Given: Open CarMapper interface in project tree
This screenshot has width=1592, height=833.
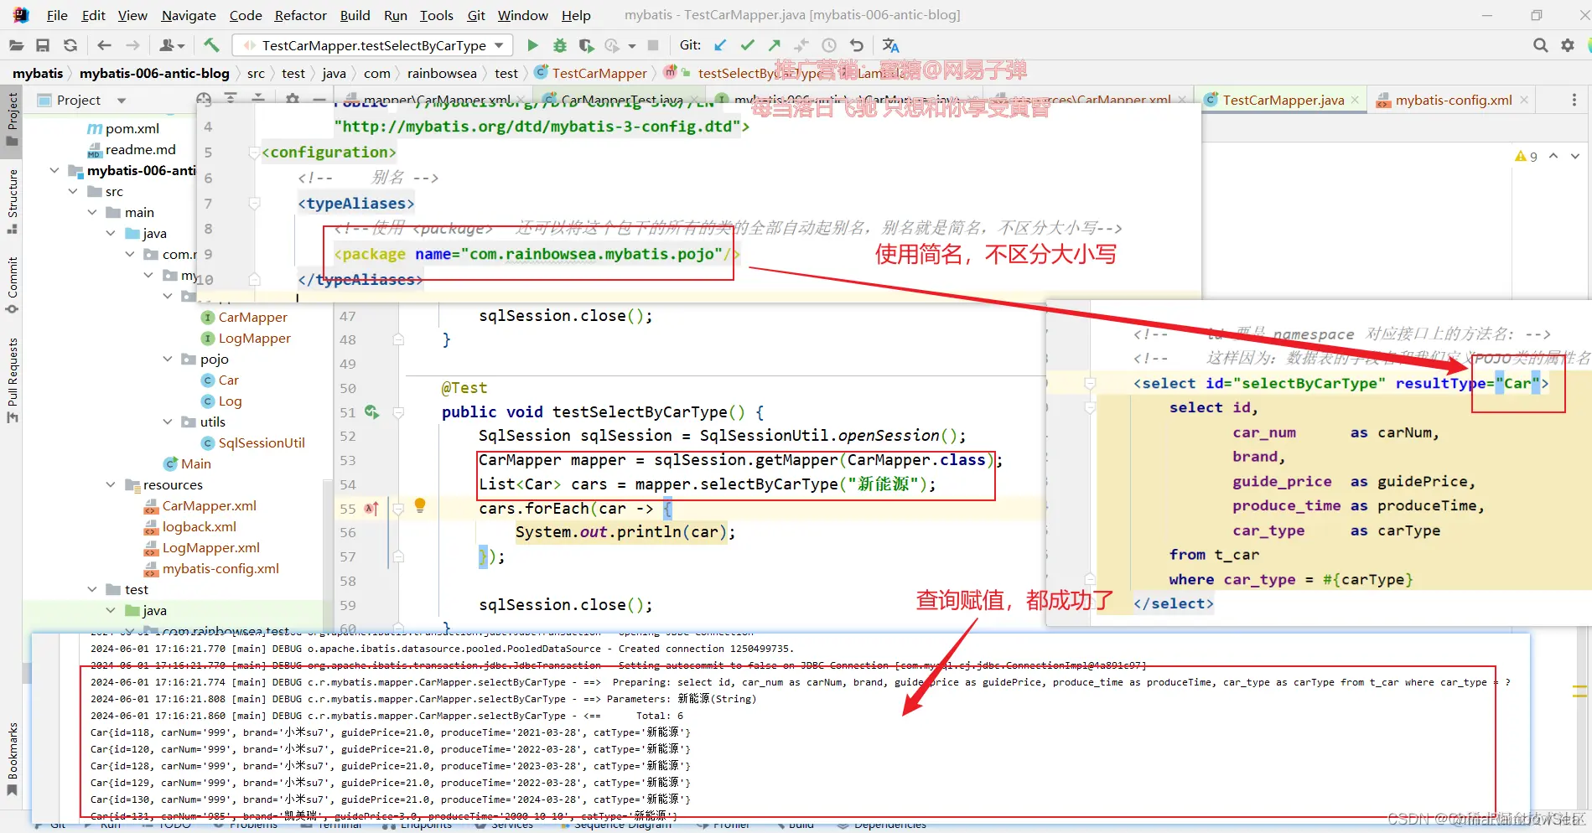Looking at the screenshot, I should [x=252, y=317].
